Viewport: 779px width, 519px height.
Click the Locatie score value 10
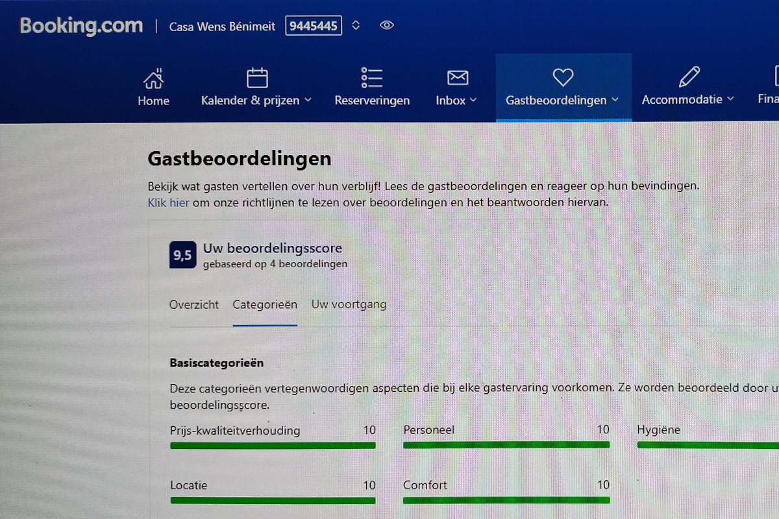point(369,485)
